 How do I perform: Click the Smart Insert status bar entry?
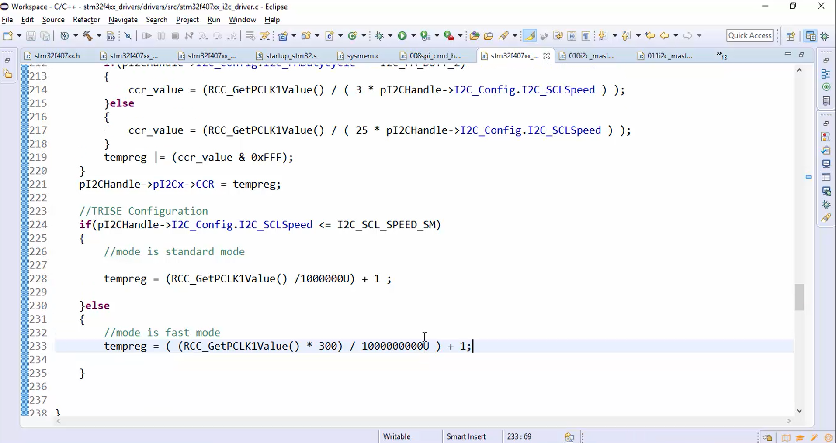pyautogui.click(x=466, y=436)
